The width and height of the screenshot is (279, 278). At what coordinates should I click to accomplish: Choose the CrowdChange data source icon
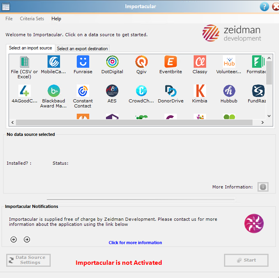(x=141, y=94)
